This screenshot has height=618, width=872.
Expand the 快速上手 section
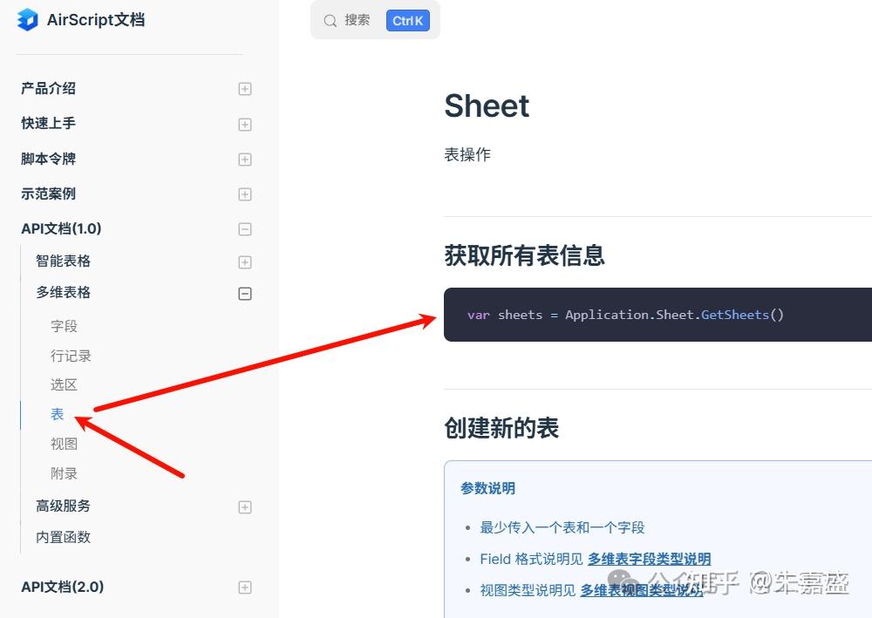245,124
